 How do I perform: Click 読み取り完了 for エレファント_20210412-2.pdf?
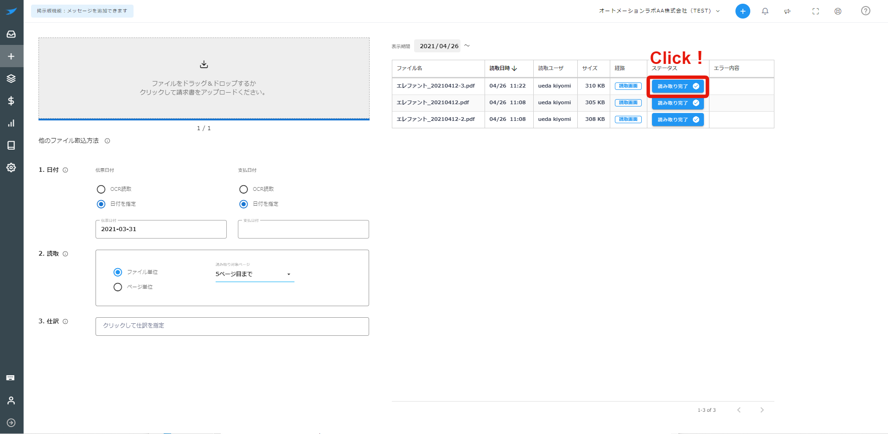(x=677, y=120)
